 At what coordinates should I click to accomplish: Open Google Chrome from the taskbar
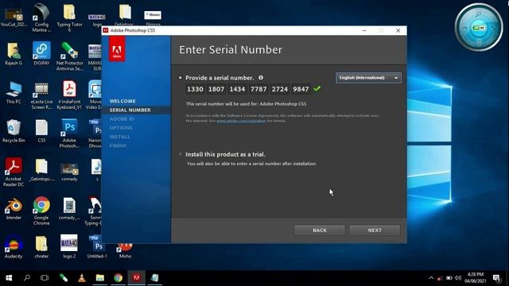119,278
